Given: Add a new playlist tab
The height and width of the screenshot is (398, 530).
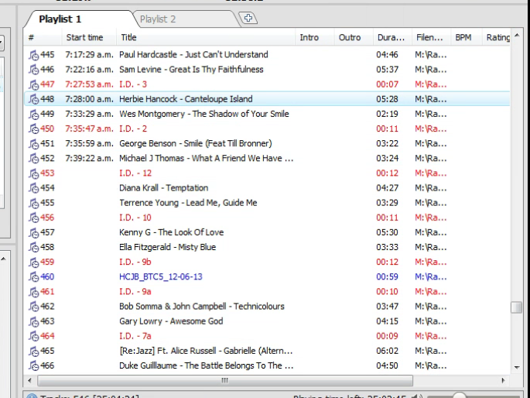Looking at the screenshot, I should click(x=248, y=18).
